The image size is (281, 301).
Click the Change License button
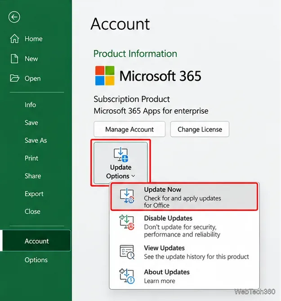pyautogui.click(x=200, y=129)
